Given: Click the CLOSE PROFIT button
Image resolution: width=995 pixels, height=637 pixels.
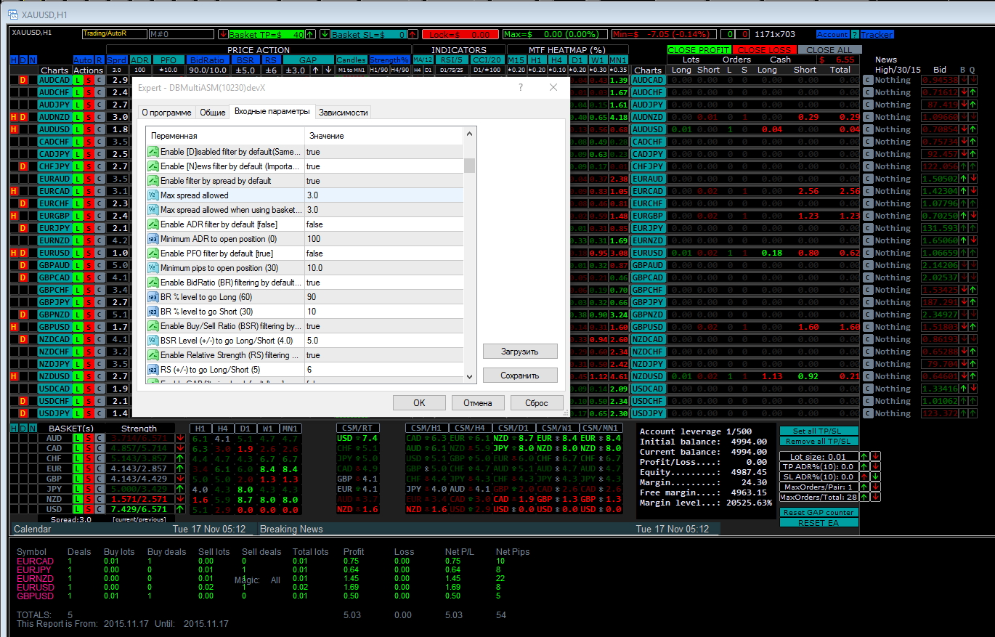Looking at the screenshot, I should [x=699, y=49].
